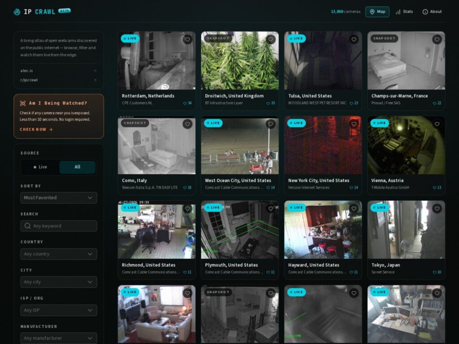
Task: Favorite the Tokyo, Japan camera
Action: click(x=437, y=209)
